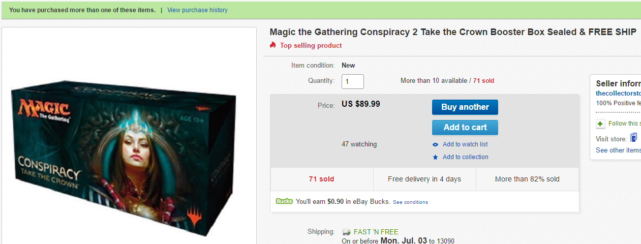Click the green plus follow seller icon
Viewport: 641px width, 244px height.
[600, 124]
